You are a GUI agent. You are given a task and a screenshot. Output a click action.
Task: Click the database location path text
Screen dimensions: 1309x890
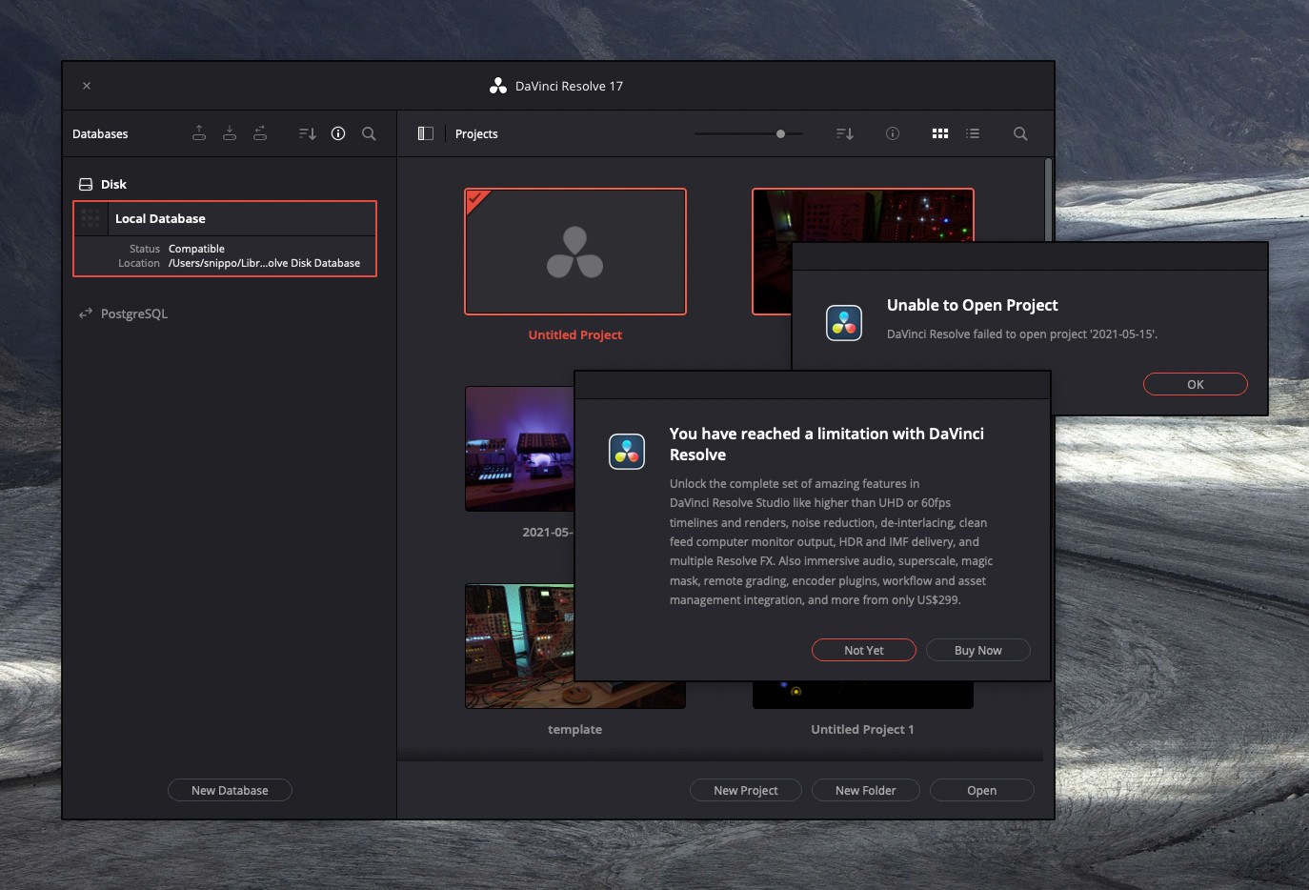pyautogui.click(x=265, y=263)
